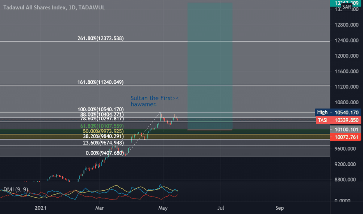The image size is (363, 214).
Task: Select the teal long position rectangle
Action: (210, 66)
